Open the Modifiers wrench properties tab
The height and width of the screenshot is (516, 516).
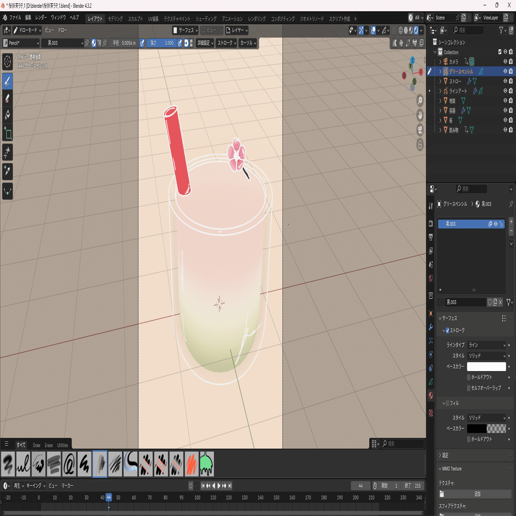[x=431, y=327]
